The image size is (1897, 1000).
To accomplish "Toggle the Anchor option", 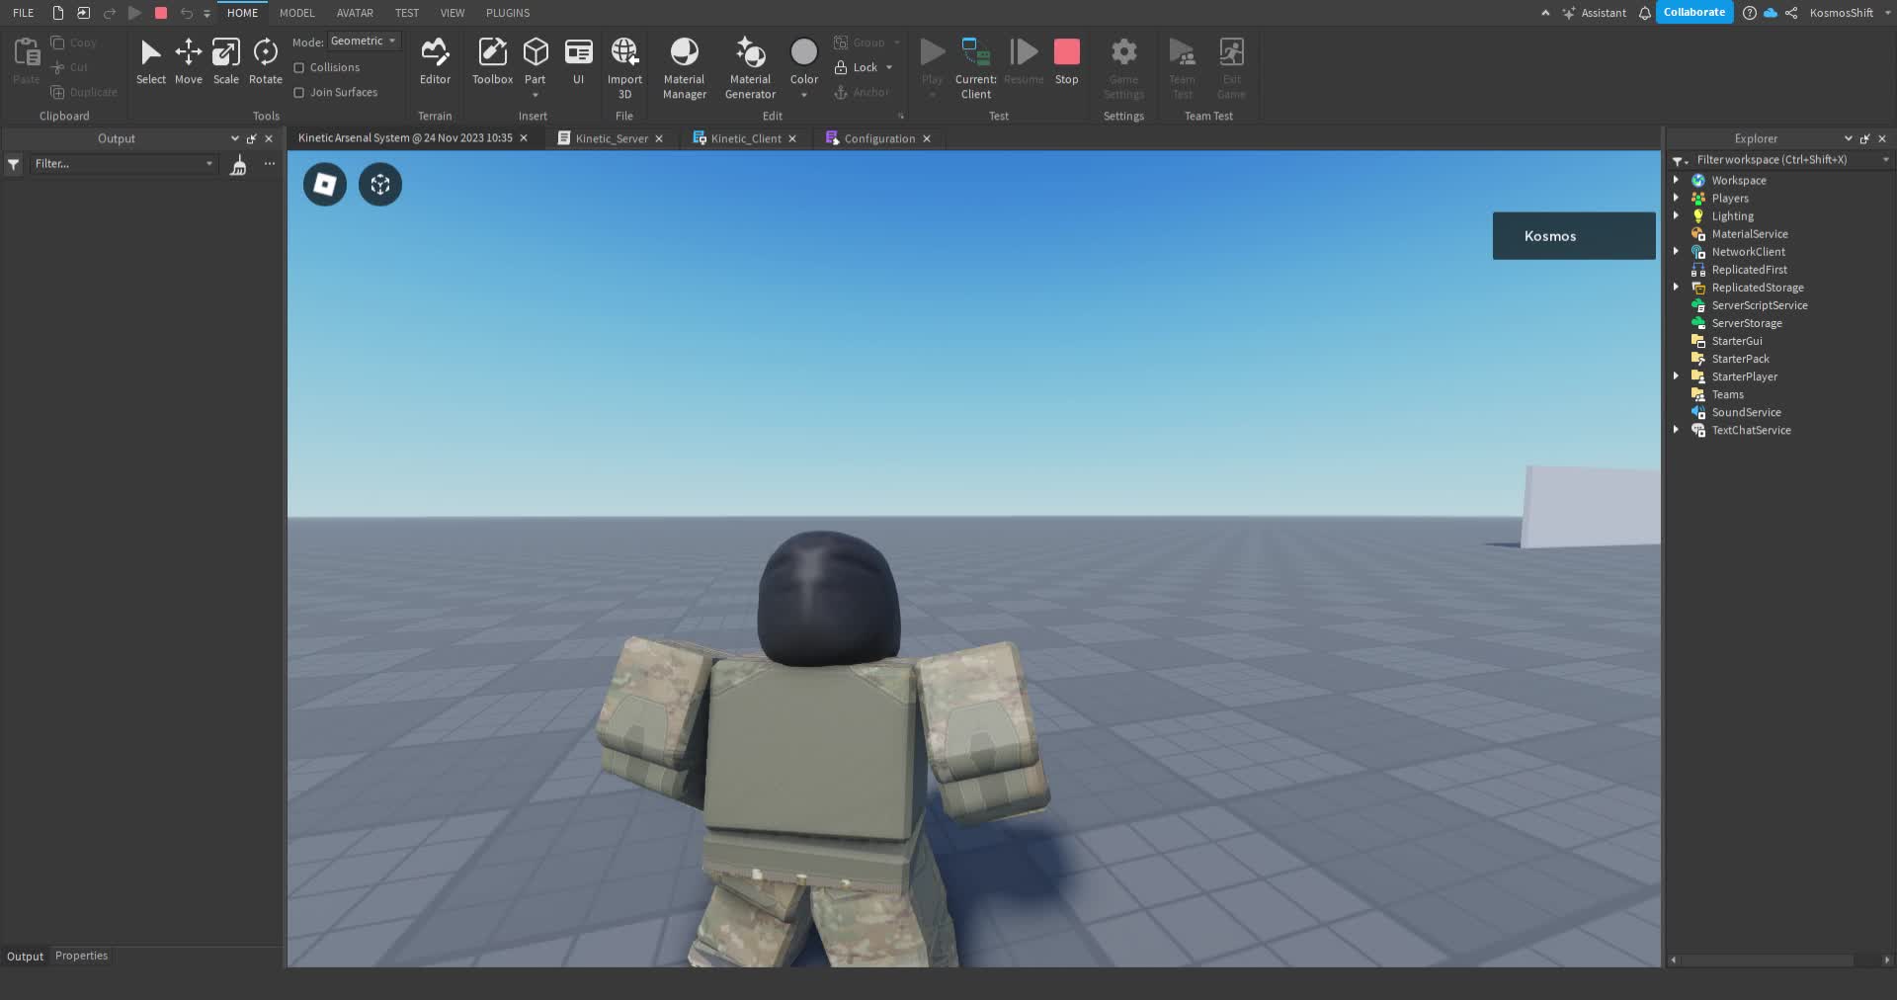I will (865, 92).
